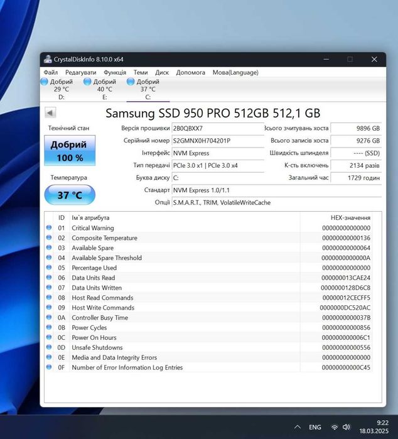The height and width of the screenshot is (439, 398).
Task: Select the Data Units Read row
Action: point(209,278)
